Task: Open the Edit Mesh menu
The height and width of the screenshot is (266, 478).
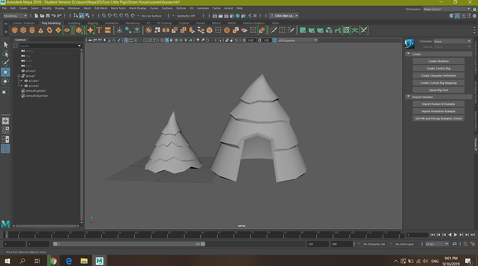Action: click(x=101, y=8)
